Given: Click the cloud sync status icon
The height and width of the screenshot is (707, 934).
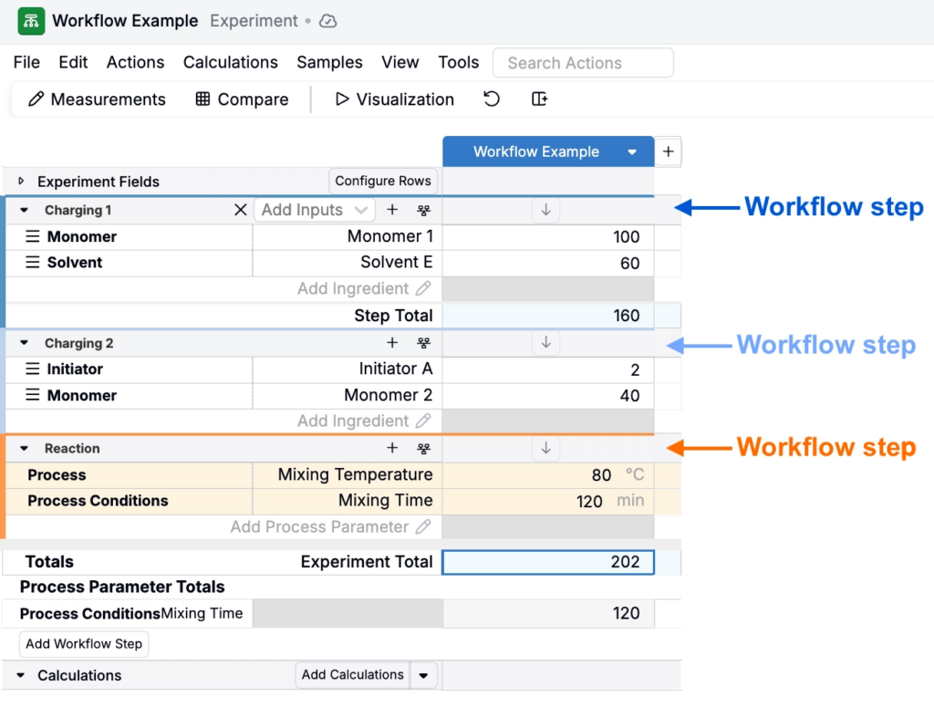Looking at the screenshot, I should pyautogui.click(x=328, y=22).
